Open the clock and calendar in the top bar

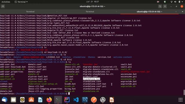[92, 2]
